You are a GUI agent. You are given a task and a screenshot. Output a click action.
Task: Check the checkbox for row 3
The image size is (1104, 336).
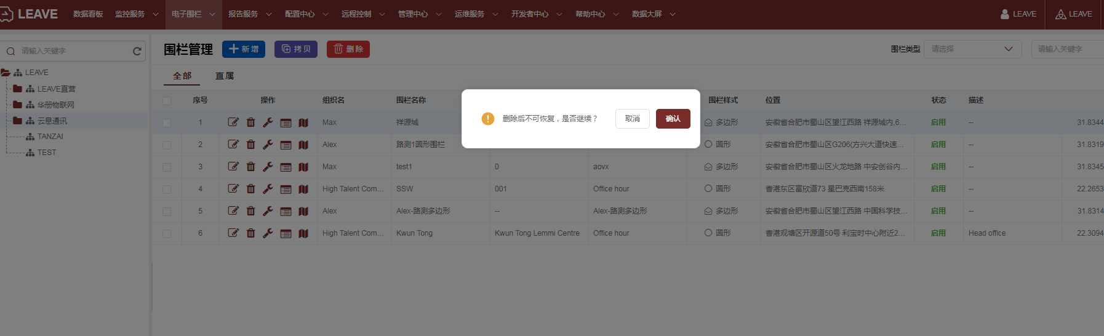167,167
